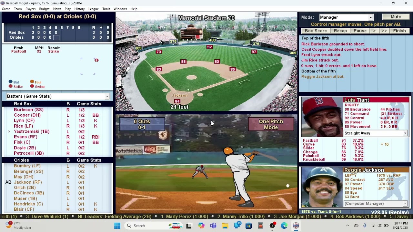Open the Players menu
The height and width of the screenshot is (232, 413).
pyautogui.click(x=31, y=9)
